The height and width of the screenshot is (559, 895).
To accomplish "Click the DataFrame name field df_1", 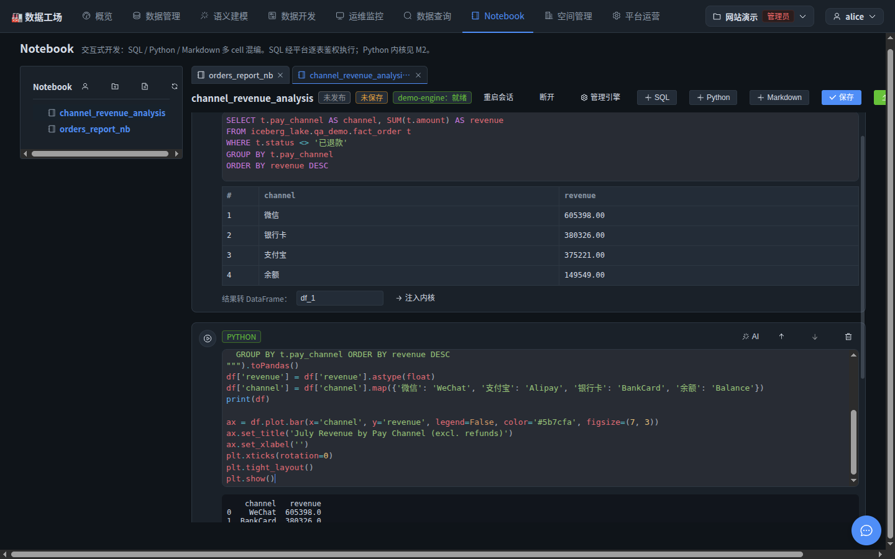I will pyautogui.click(x=340, y=298).
